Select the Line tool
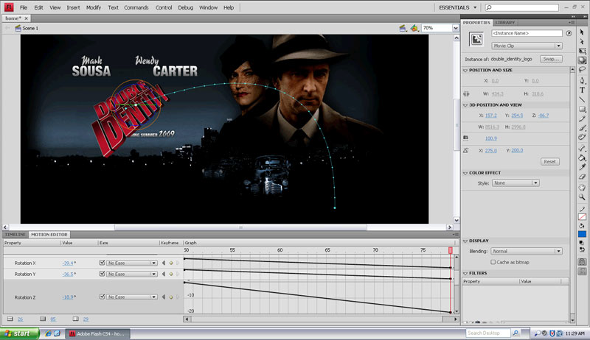The image size is (590, 340). click(x=583, y=99)
